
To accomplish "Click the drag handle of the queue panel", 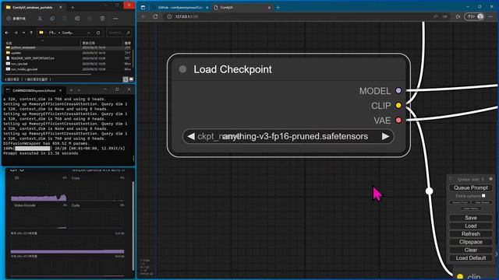I will pyautogui.click(x=451, y=179).
